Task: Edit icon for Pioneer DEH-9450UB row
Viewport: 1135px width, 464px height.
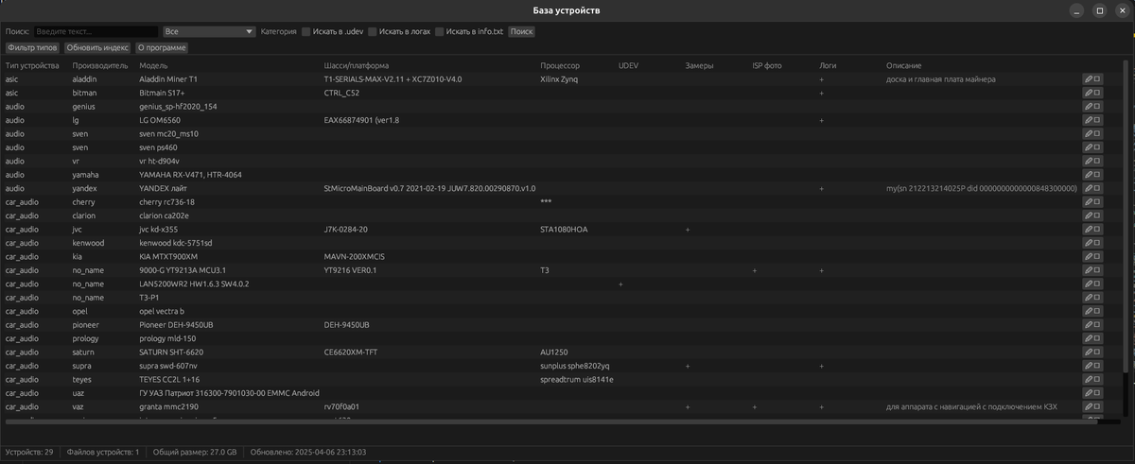Action: click(1092, 325)
